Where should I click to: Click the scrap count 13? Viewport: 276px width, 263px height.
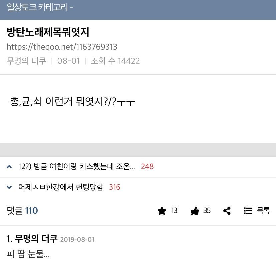click(174, 211)
